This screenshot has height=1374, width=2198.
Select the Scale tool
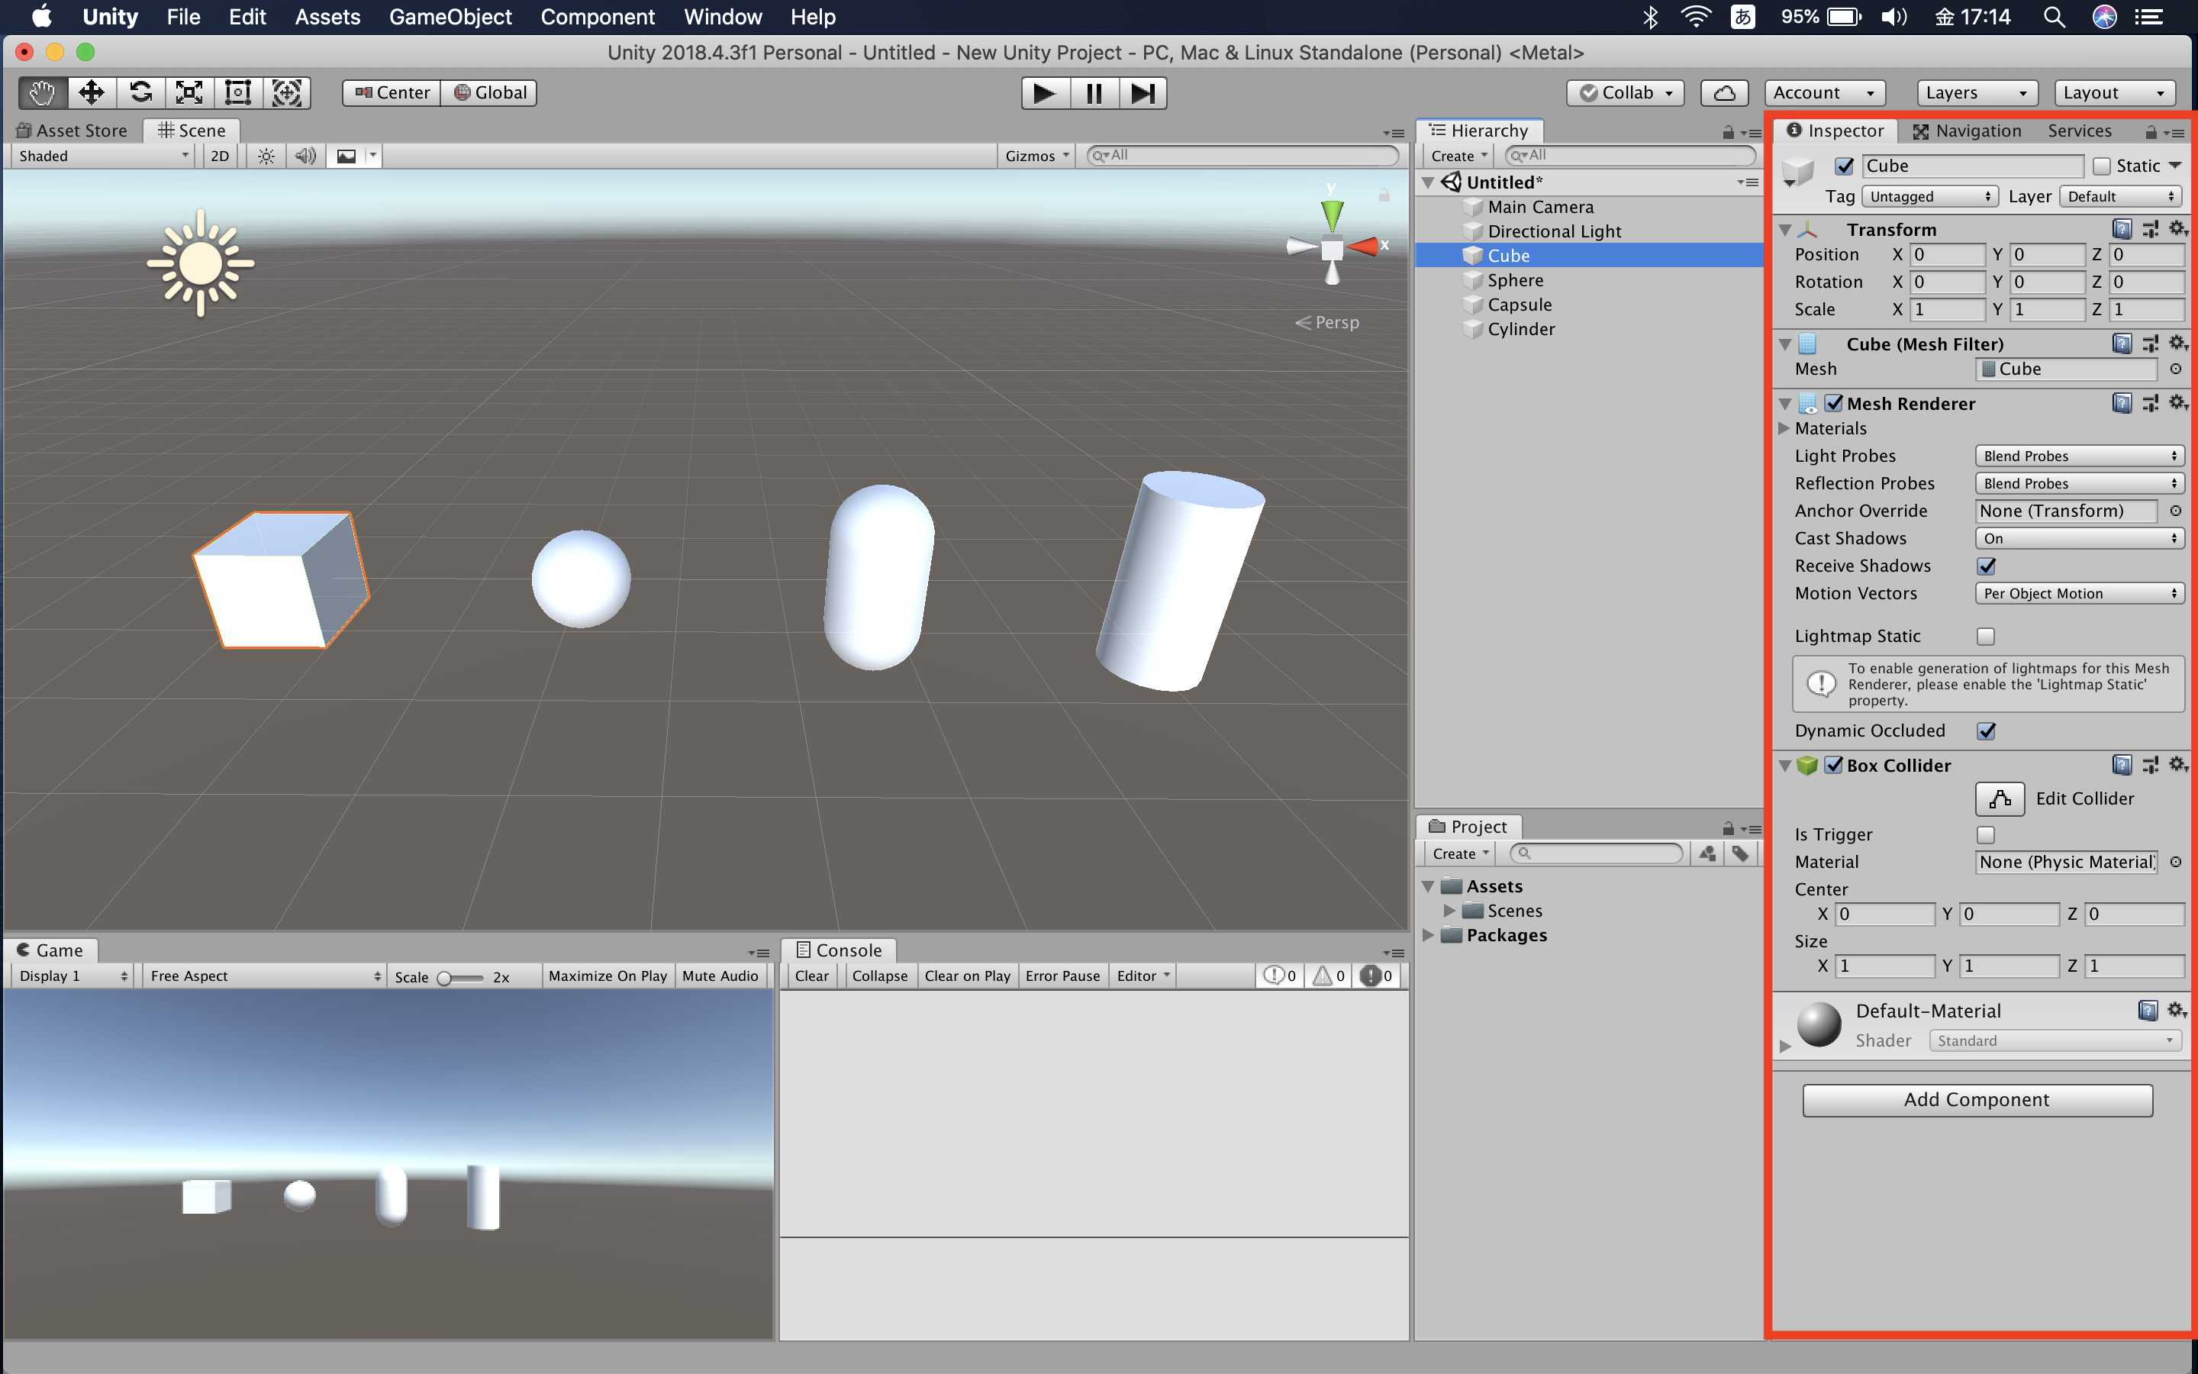click(x=189, y=92)
